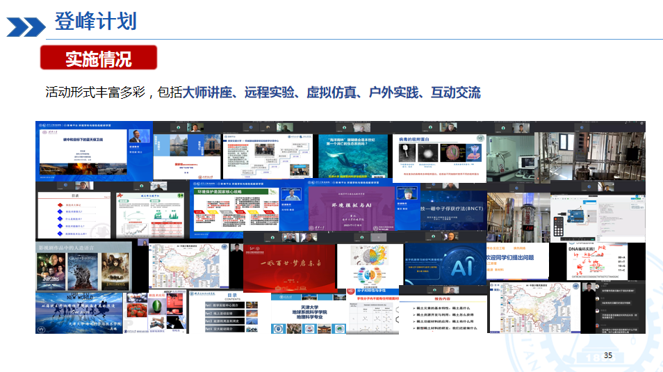This screenshot has width=663, height=372.
Task: Open the 病毒的吸附蛋白 slide screenshot
Action: click(x=439, y=159)
